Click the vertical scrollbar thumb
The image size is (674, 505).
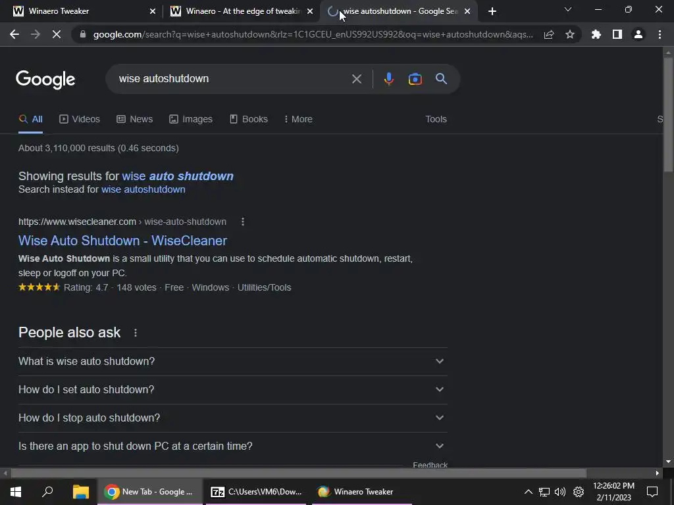pyautogui.click(x=668, y=114)
